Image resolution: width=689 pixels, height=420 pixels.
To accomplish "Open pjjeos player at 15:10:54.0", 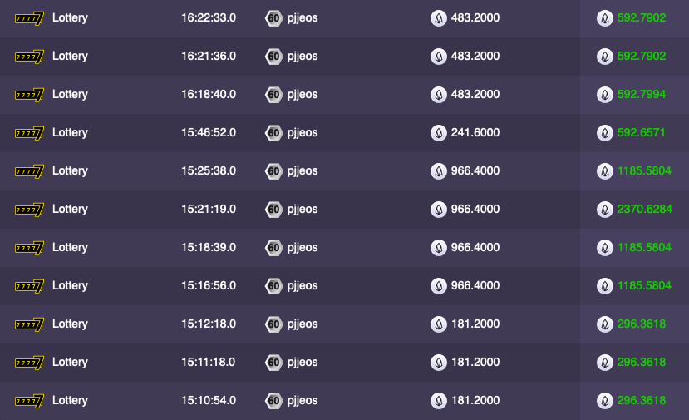I will coord(303,401).
